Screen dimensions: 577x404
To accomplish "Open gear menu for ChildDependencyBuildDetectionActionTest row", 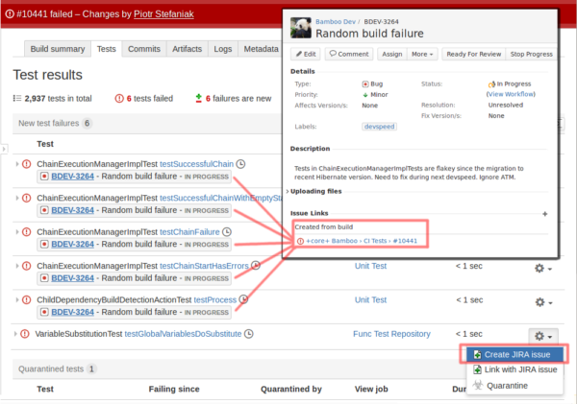I will [x=543, y=300].
